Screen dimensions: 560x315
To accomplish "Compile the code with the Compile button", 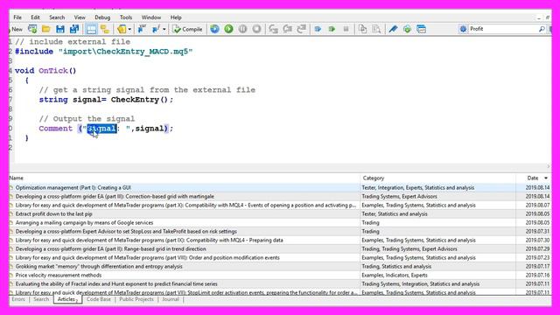I will 187,29.
